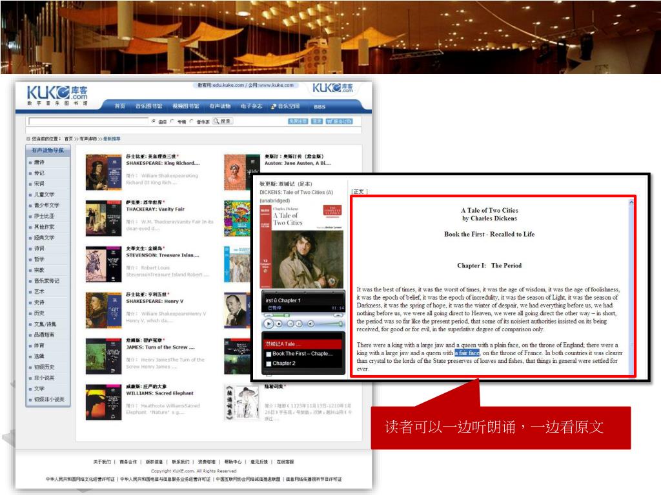Screen dimensions: 661x495
Task: Skip to next track in player
Action: pyautogui.click(x=299, y=324)
